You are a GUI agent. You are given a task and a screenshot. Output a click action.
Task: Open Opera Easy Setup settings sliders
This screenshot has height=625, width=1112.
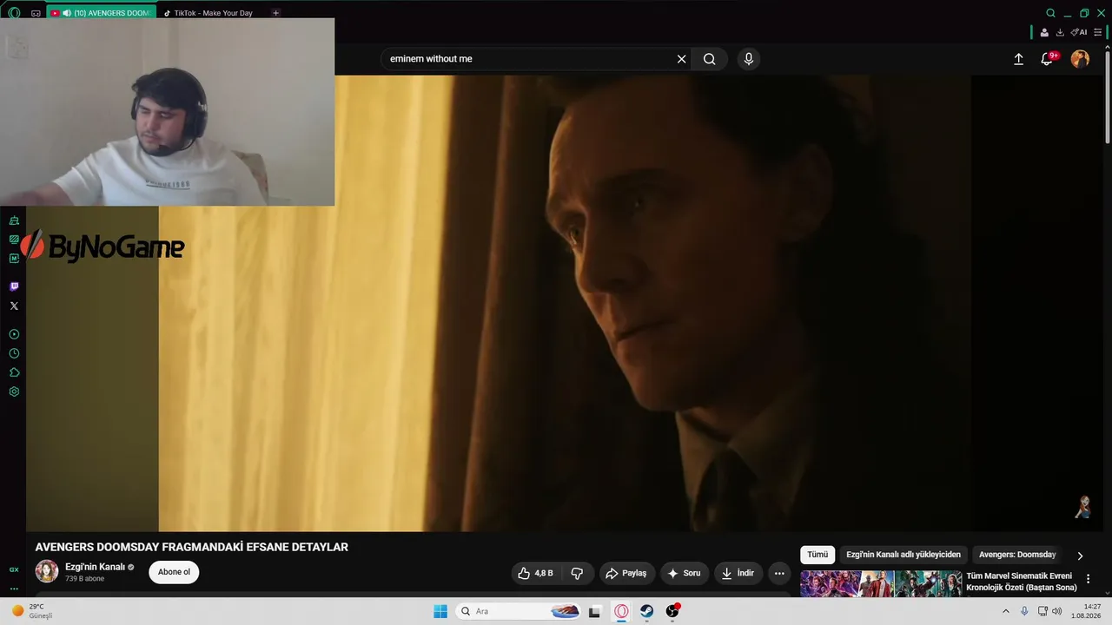(1098, 32)
